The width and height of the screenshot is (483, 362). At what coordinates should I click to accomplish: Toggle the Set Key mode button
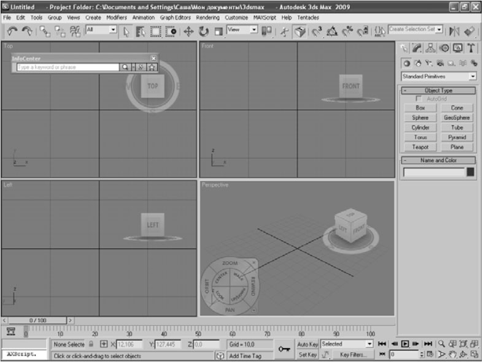(x=307, y=355)
